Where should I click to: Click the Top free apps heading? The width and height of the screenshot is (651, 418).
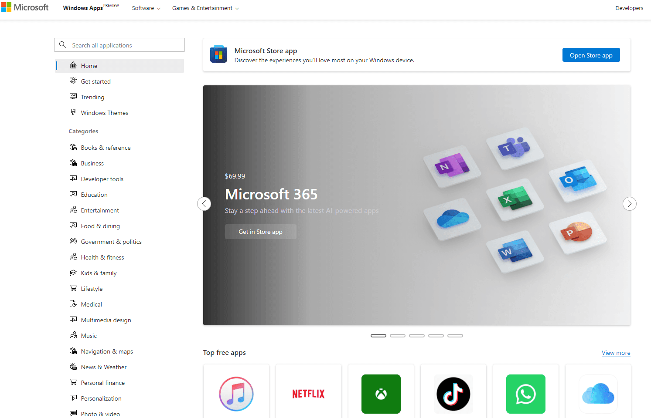coord(225,353)
